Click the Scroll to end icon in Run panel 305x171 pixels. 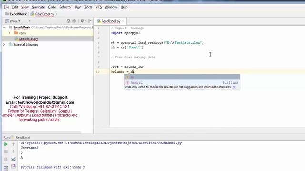click(13, 166)
